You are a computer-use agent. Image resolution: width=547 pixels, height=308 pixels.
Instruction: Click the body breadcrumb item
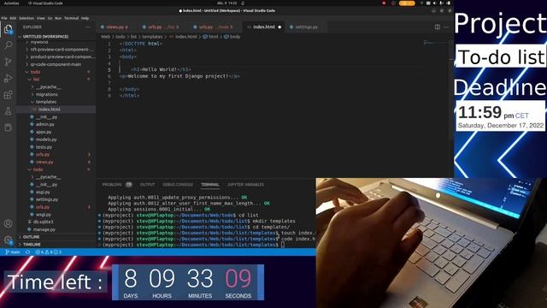point(232,37)
